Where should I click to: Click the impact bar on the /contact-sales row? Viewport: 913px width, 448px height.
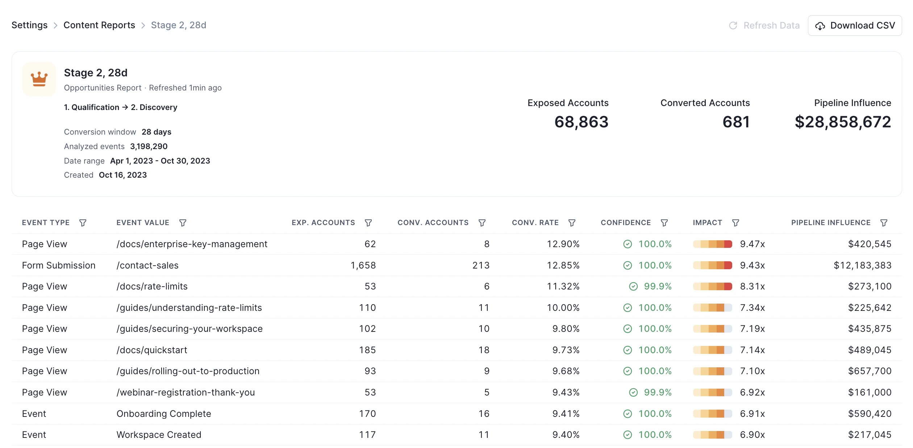[712, 265]
